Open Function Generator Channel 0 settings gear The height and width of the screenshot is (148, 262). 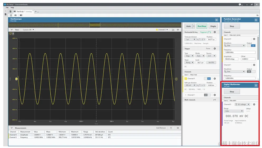tap(254, 39)
